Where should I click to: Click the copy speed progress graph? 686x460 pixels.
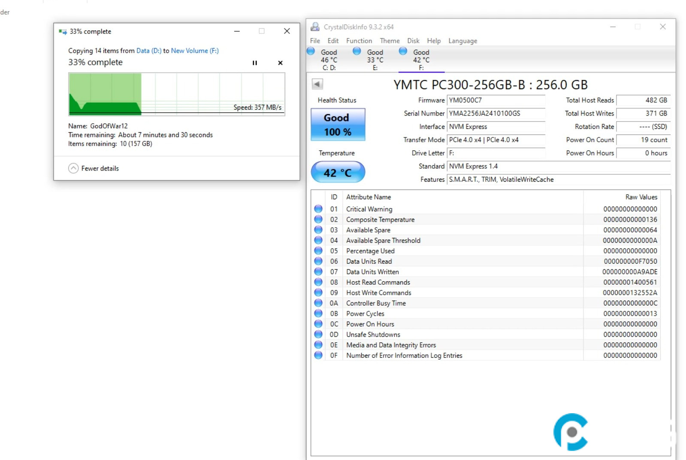point(176,94)
